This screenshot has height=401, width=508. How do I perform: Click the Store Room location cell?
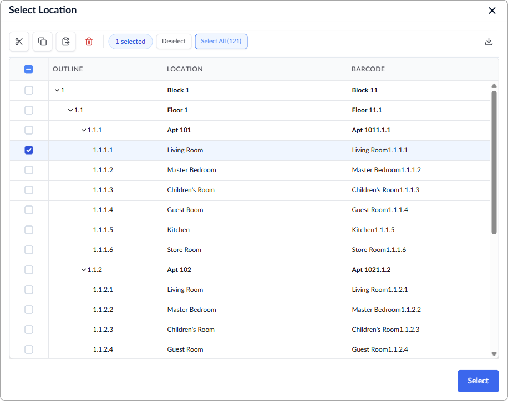coord(184,250)
